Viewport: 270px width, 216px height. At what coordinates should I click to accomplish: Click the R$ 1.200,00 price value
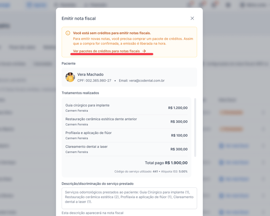[x=178, y=108]
